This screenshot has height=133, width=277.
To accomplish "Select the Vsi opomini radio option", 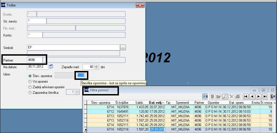I will click(x=30, y=82).
